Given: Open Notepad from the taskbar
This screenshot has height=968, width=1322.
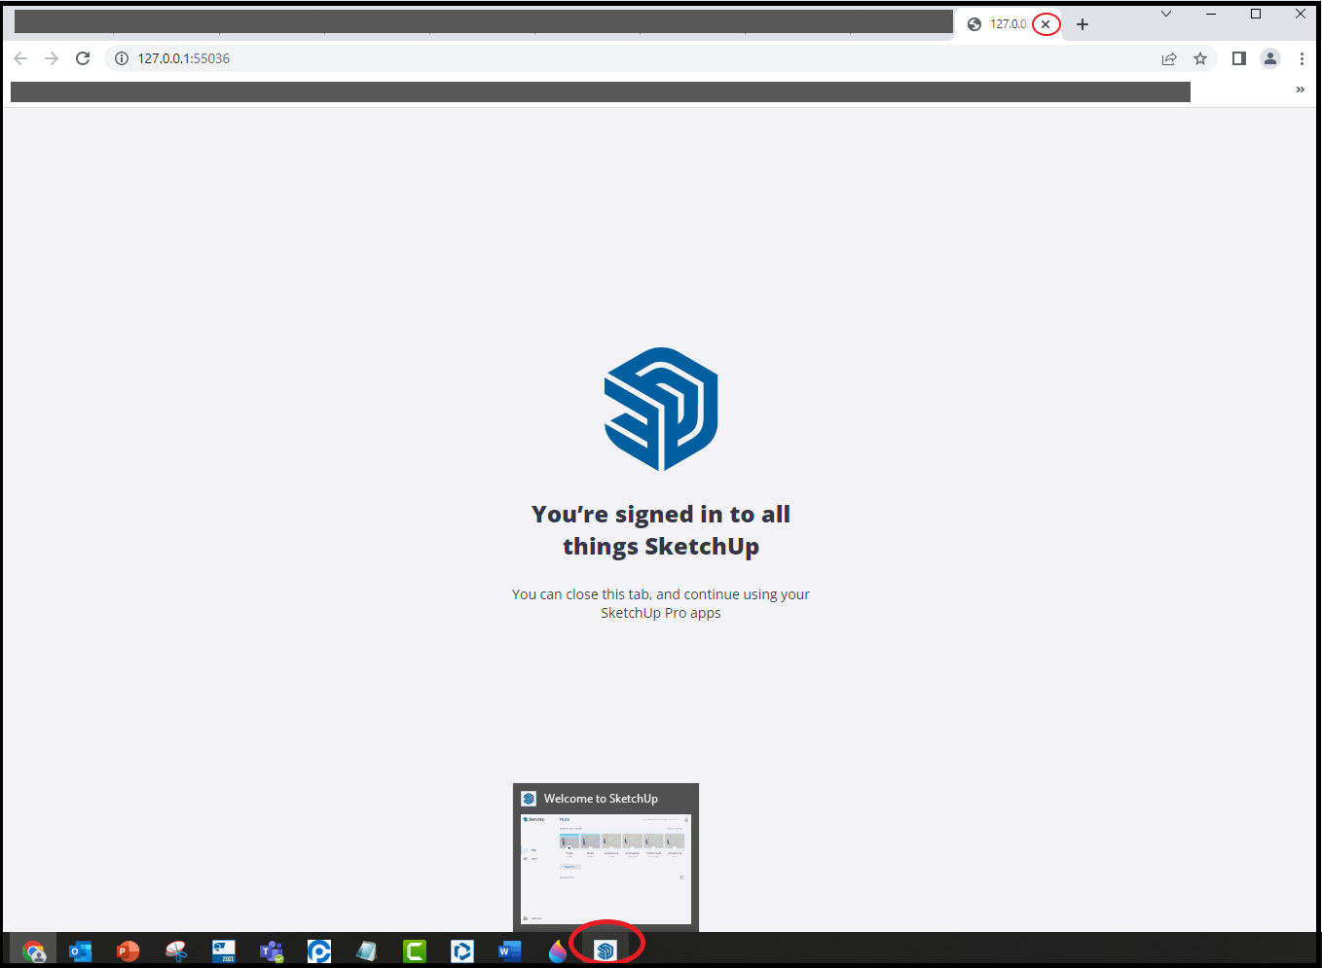Looking at the screenshot, I should point(366,950).
